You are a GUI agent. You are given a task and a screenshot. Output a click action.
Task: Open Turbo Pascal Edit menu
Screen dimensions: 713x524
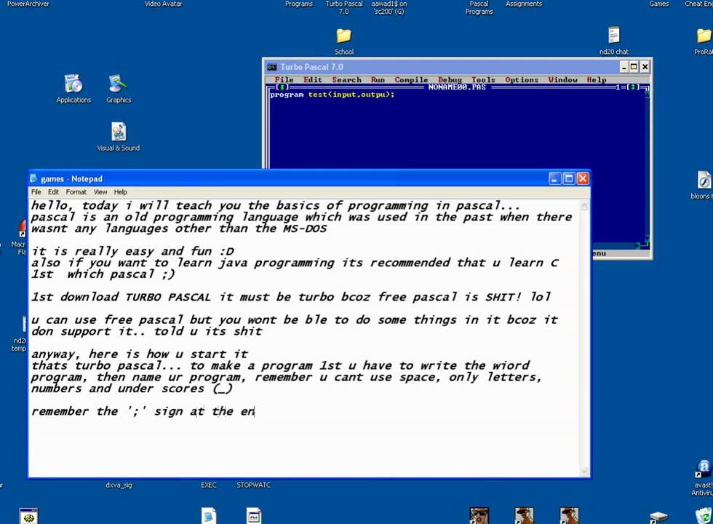pyautogui.click(x=313, y=79)
